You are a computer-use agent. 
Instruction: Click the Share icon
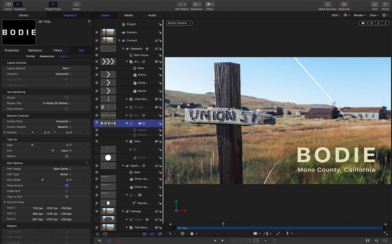point(385,4)
